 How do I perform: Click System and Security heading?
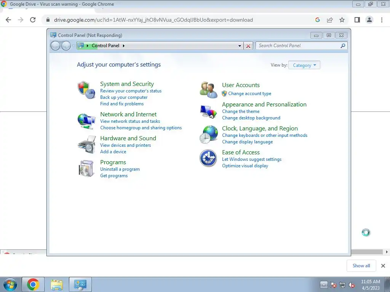pyautogui.click(x=127, y=84)
